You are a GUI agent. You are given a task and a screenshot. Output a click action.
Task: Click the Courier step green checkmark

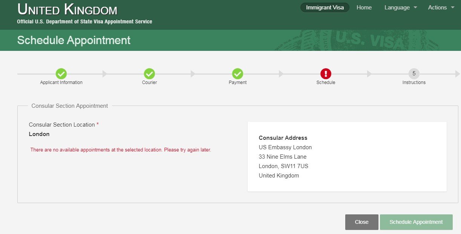(x=149, y=74)
